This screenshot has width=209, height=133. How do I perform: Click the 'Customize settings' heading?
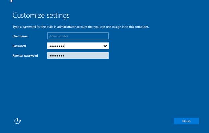pos(41,15)
